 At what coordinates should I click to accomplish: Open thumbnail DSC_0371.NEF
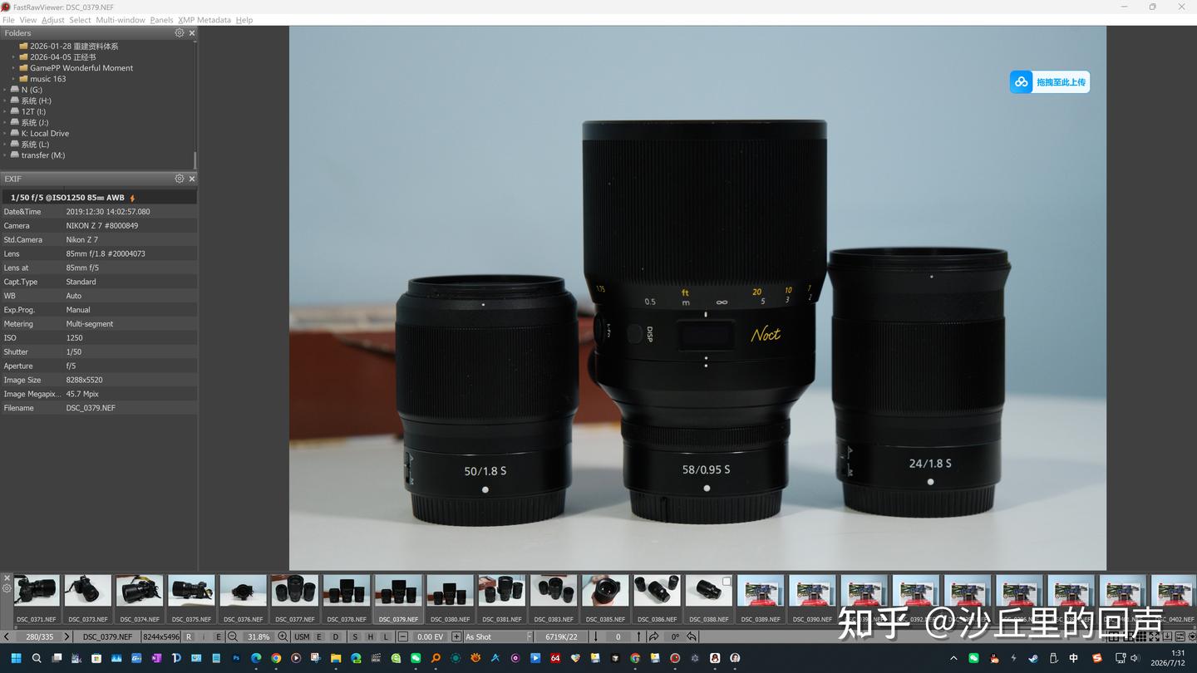(x=37, y=599)
